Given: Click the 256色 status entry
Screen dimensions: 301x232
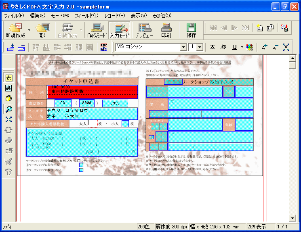Looking at the screenshot, I should 145,227.
